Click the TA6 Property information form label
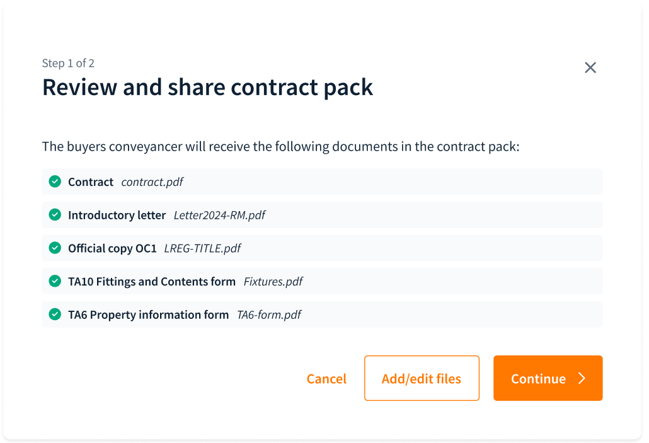 point(148,314)
